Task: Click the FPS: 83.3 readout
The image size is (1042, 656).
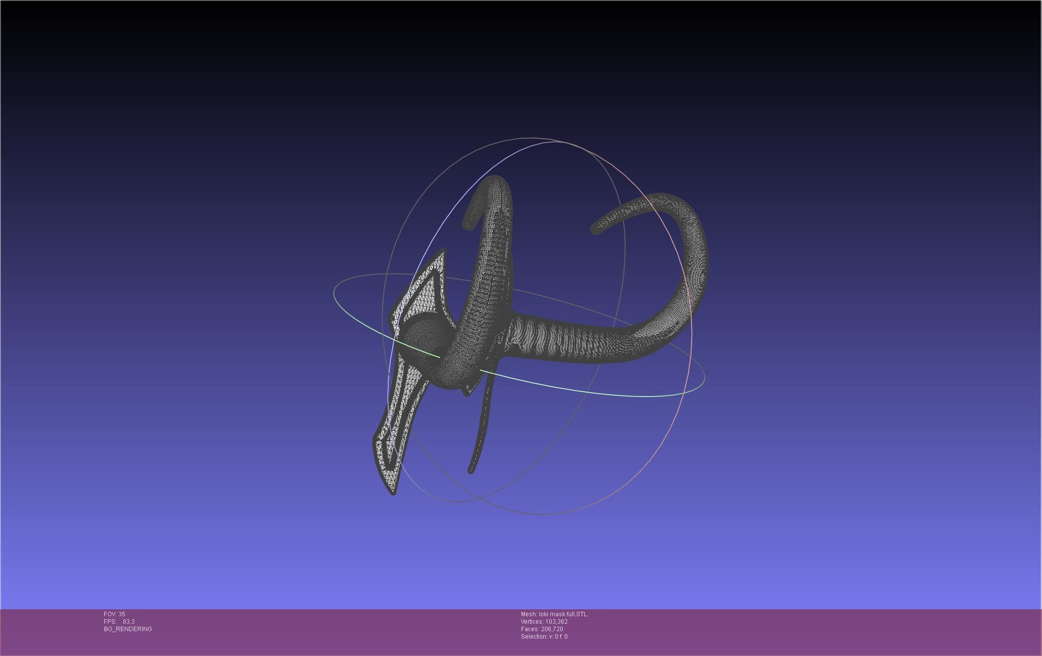Action: pyautogui.click(x=119, y=622)
